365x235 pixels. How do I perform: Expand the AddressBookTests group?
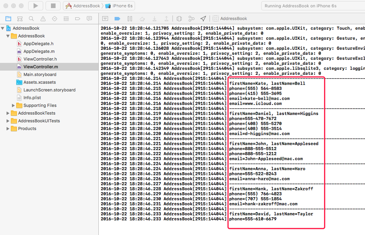click(x=8, y=113)
